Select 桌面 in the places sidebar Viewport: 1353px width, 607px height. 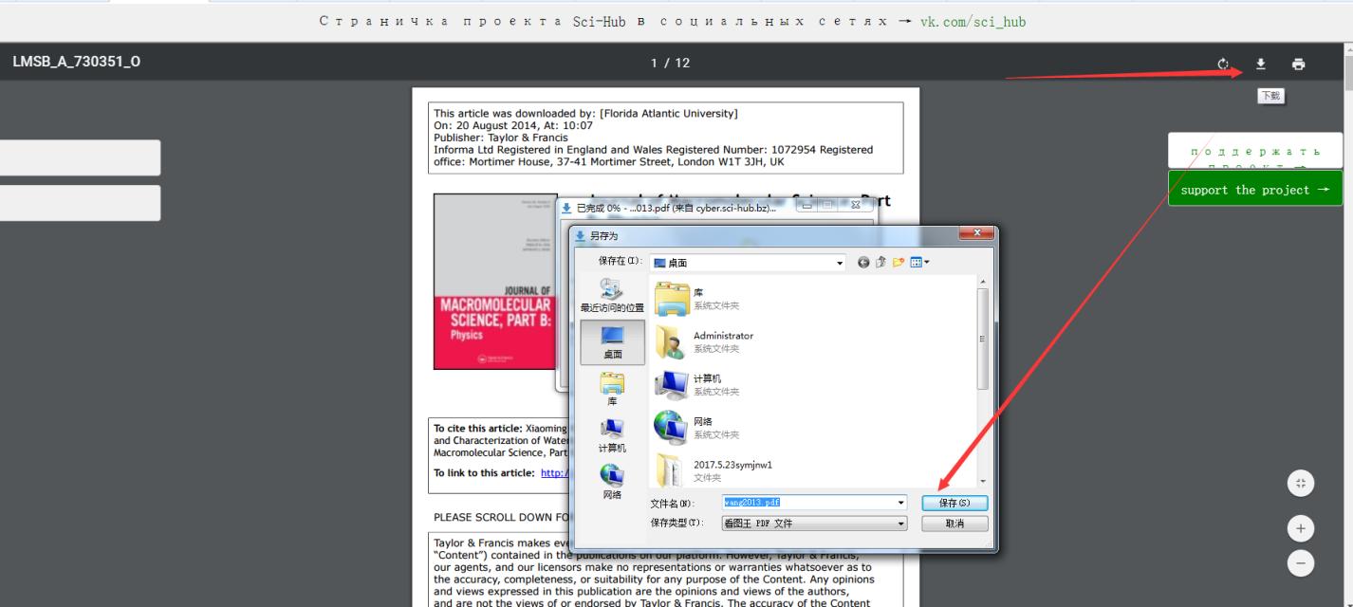tap(612, 341)
